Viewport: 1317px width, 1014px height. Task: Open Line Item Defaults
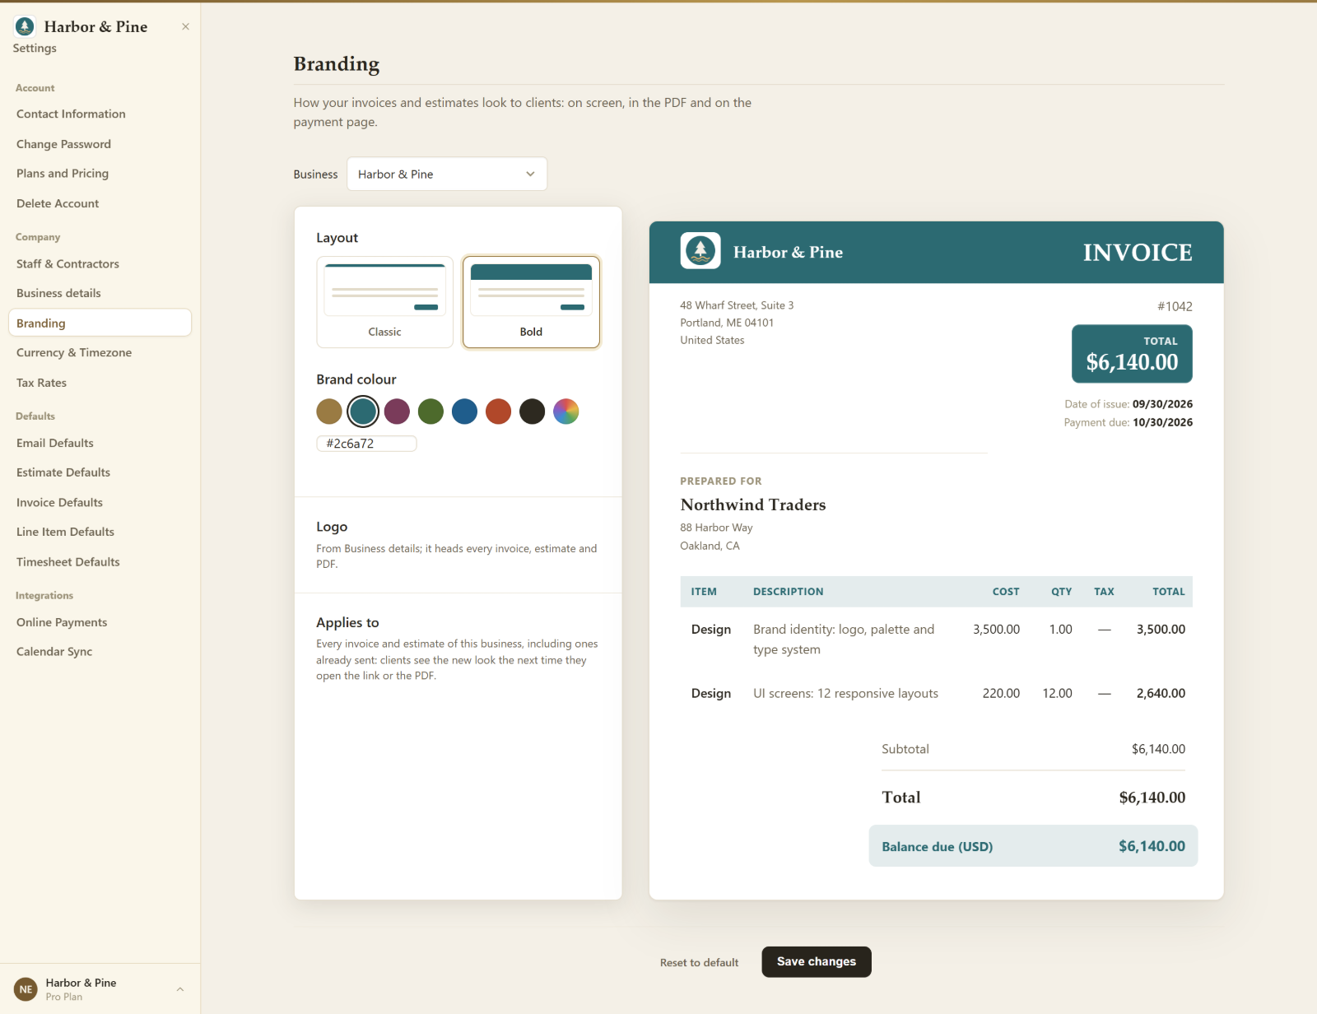pyautogui.click(x=100, y=532)
